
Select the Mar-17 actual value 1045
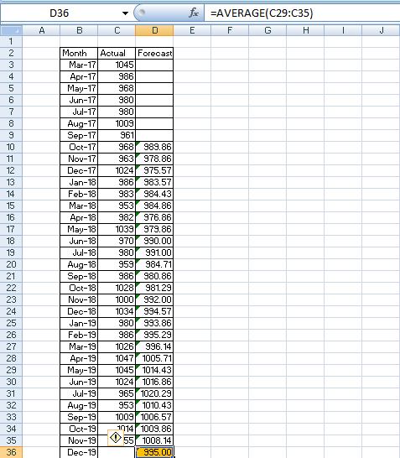117,65
